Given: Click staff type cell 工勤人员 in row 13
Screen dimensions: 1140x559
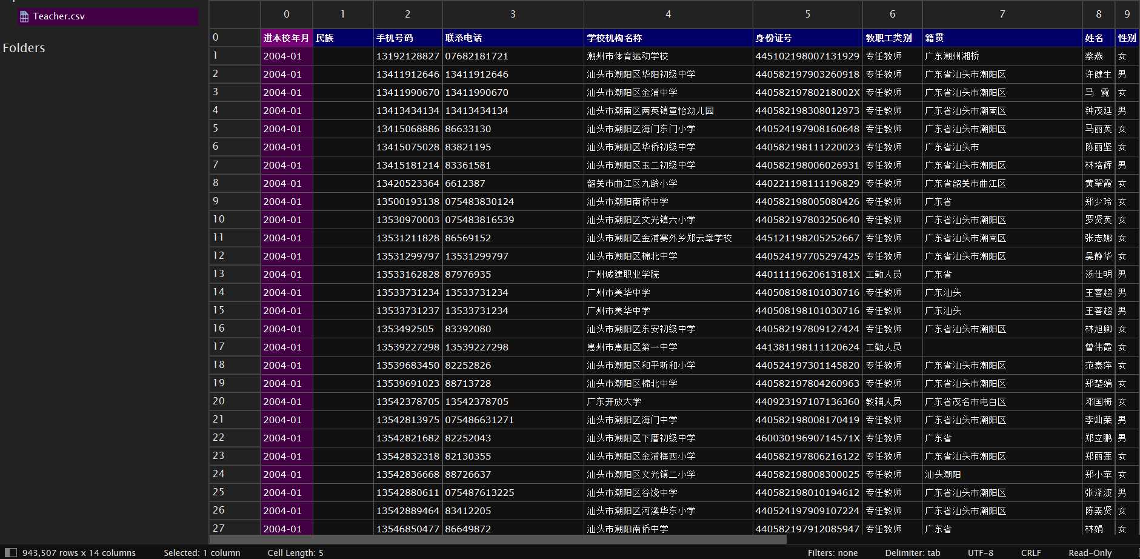Looking at the screenshot, I should click(x=893, y=274).
